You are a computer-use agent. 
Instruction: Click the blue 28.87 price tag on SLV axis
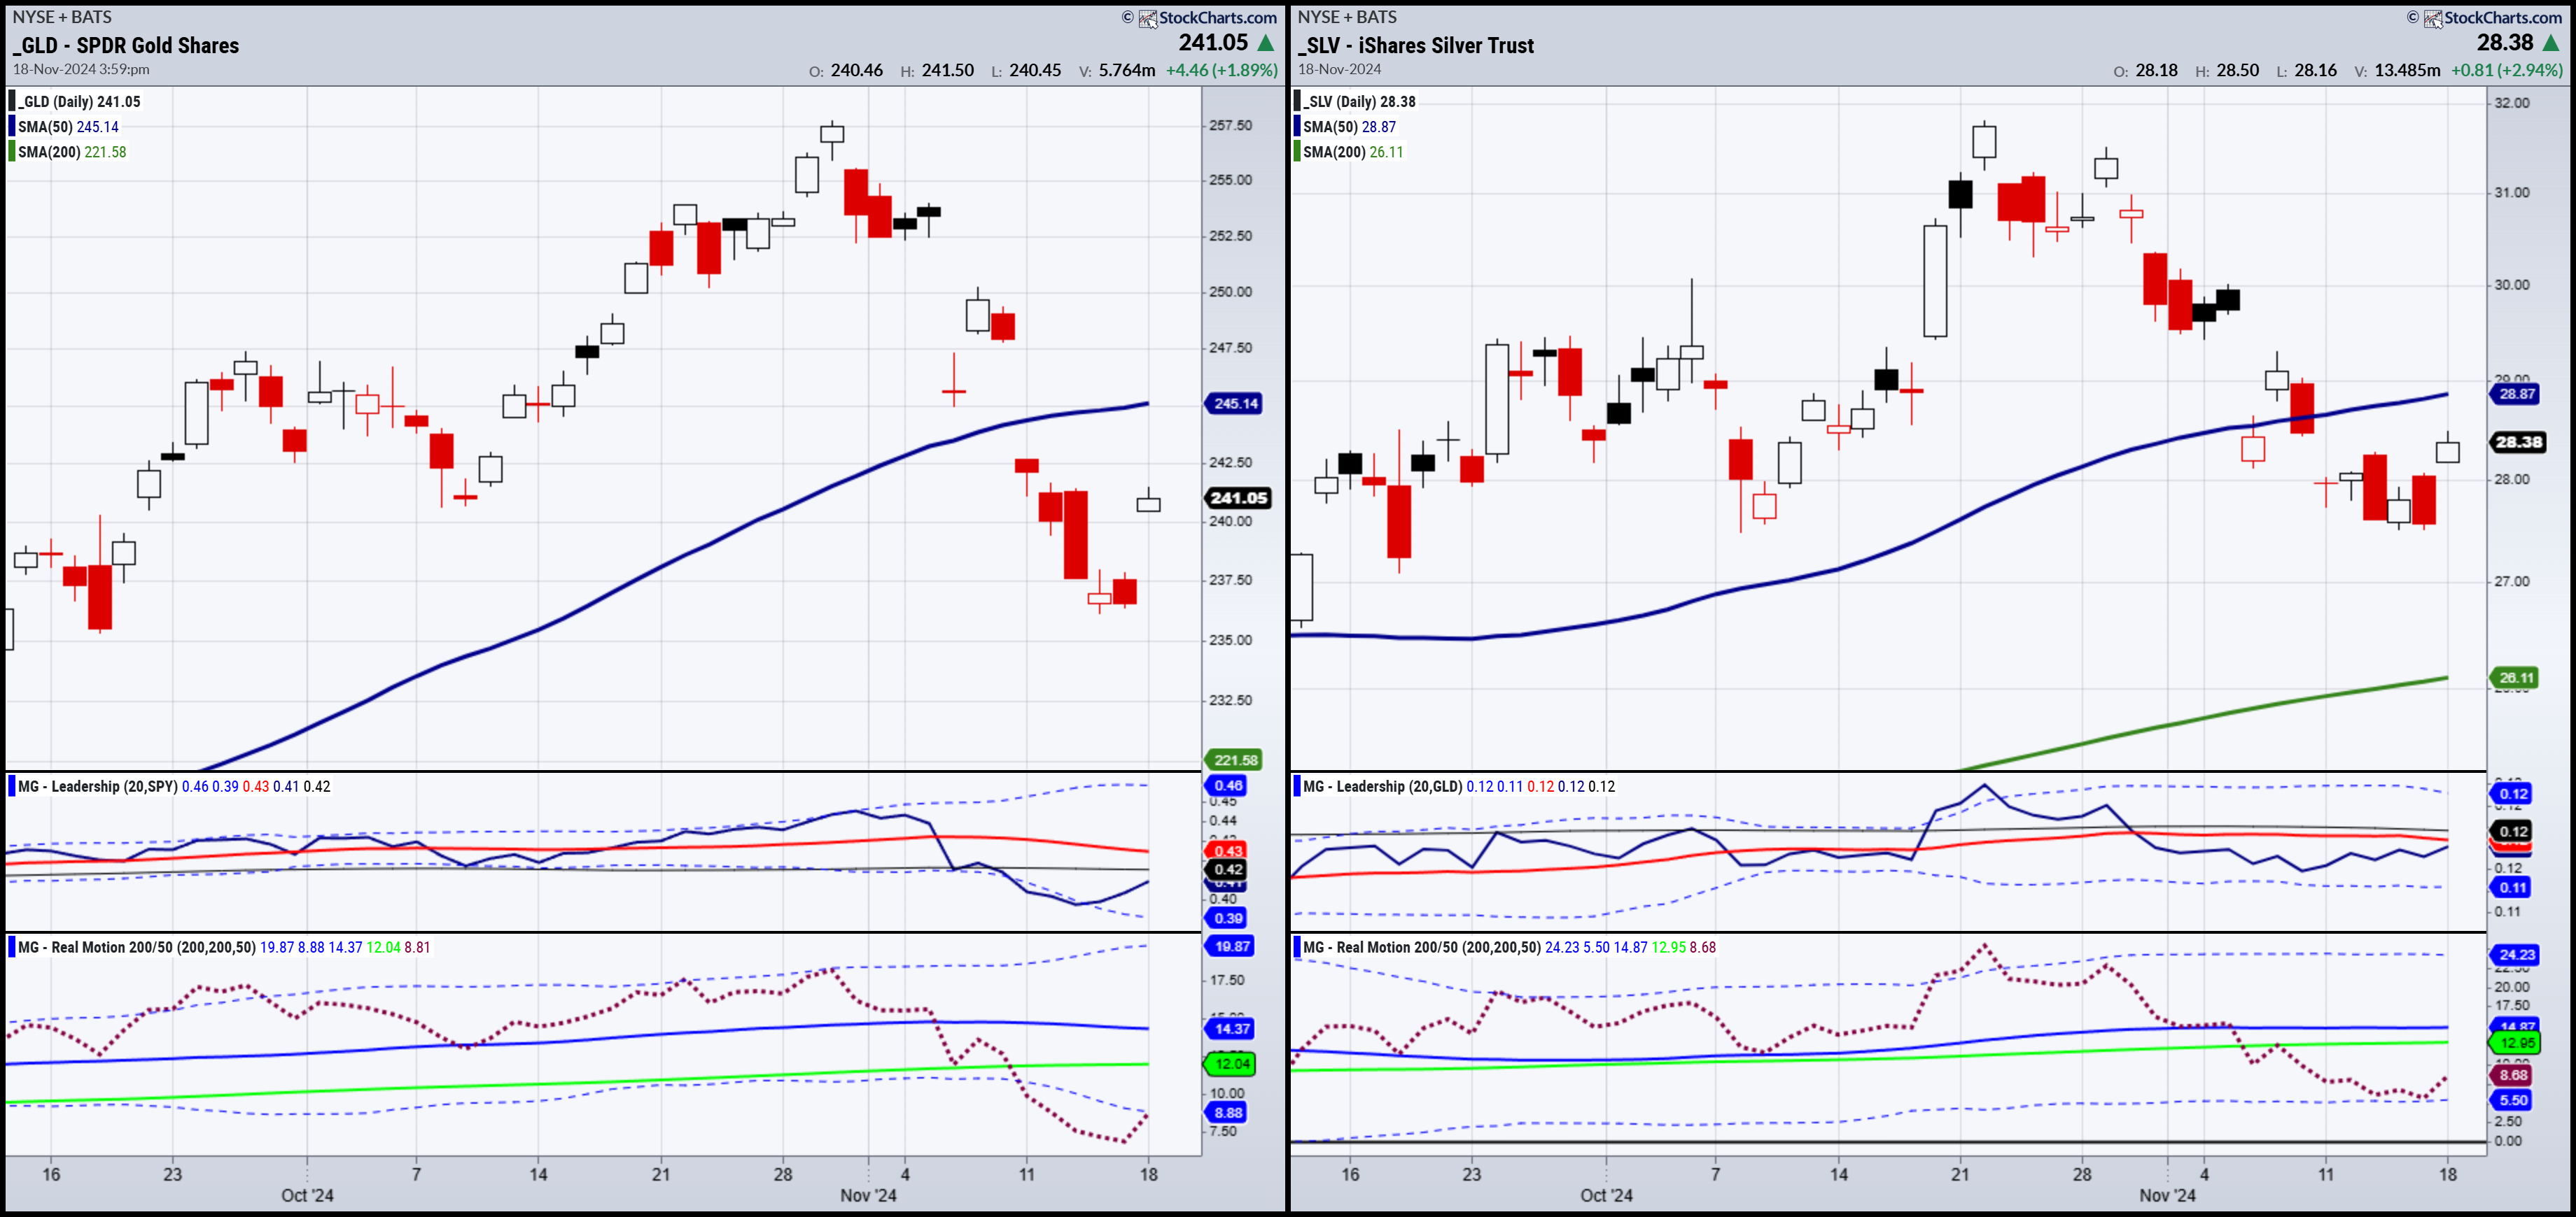[x=2516, y=394]
